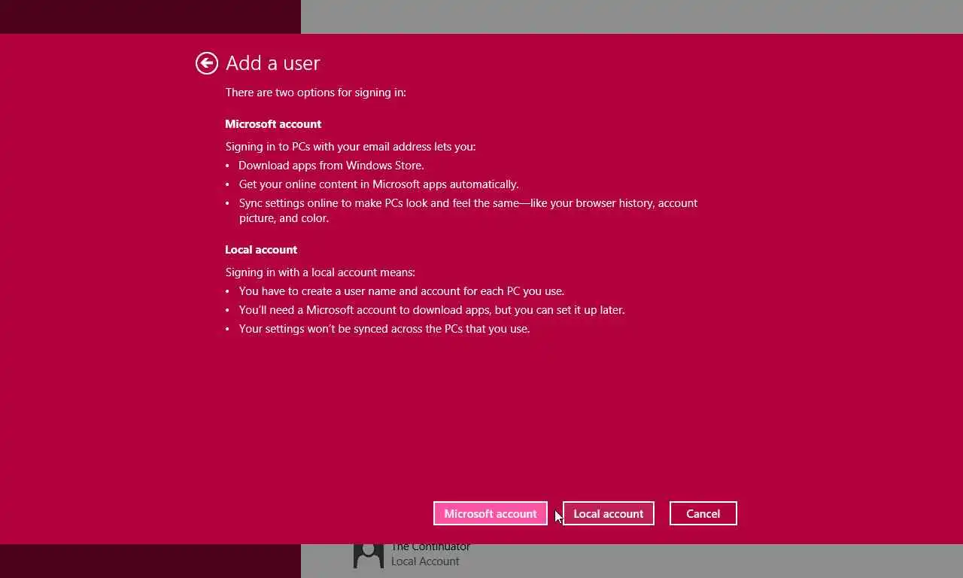Image resolution: width=963 pixels, height=578 pixels.
Task: Click "Sync settings online" bullet text
Action: point(468,211)
